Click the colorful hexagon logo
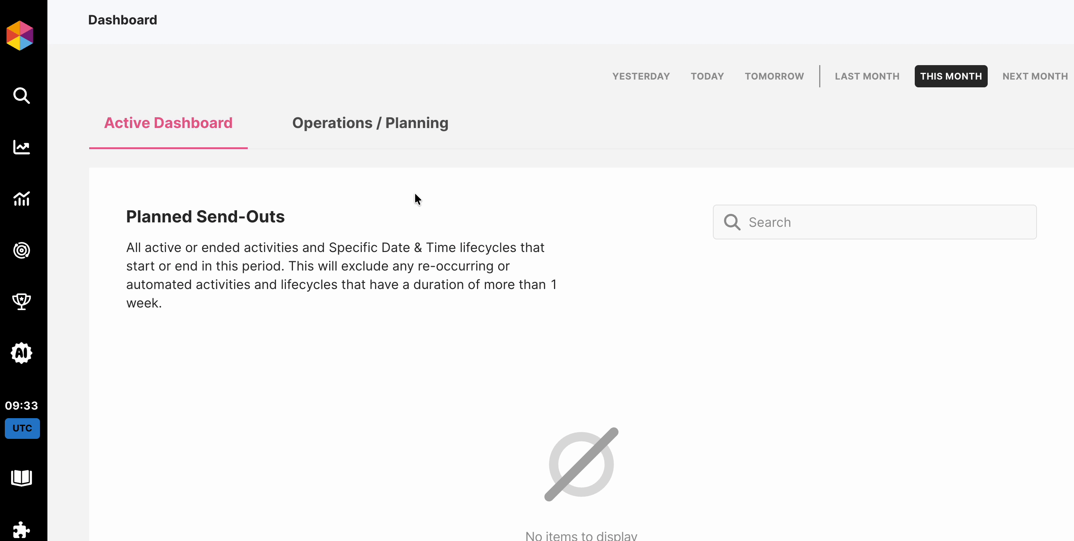The image size is (1074, 541). point(20,36)
